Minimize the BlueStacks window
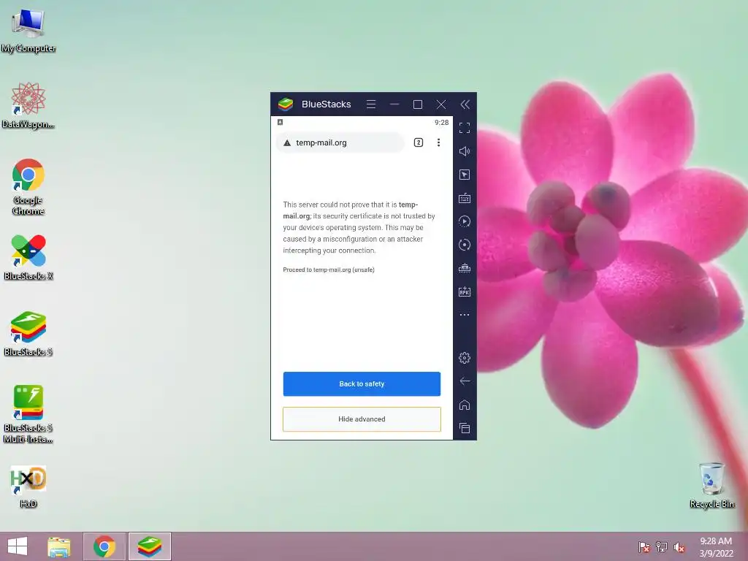 (394, 104)
